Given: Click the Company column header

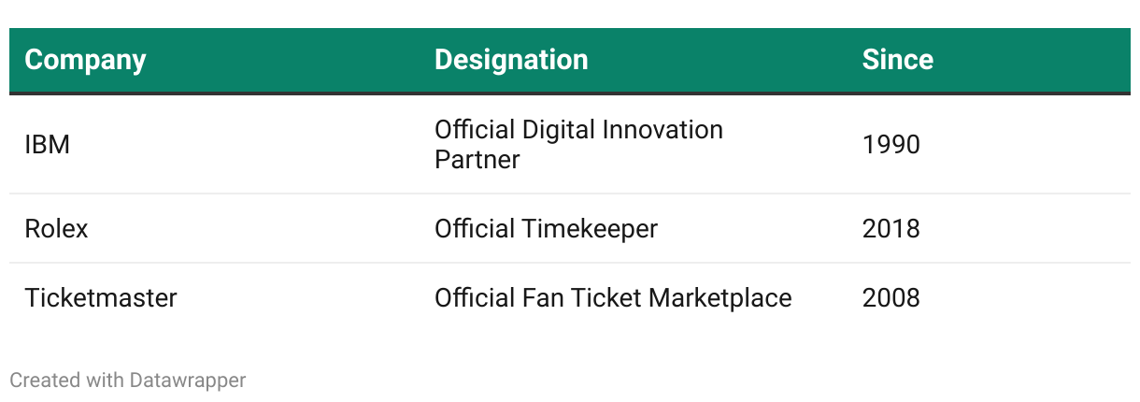Looking at the screenshot, I should pyautogui.click(x=85, y=60).
